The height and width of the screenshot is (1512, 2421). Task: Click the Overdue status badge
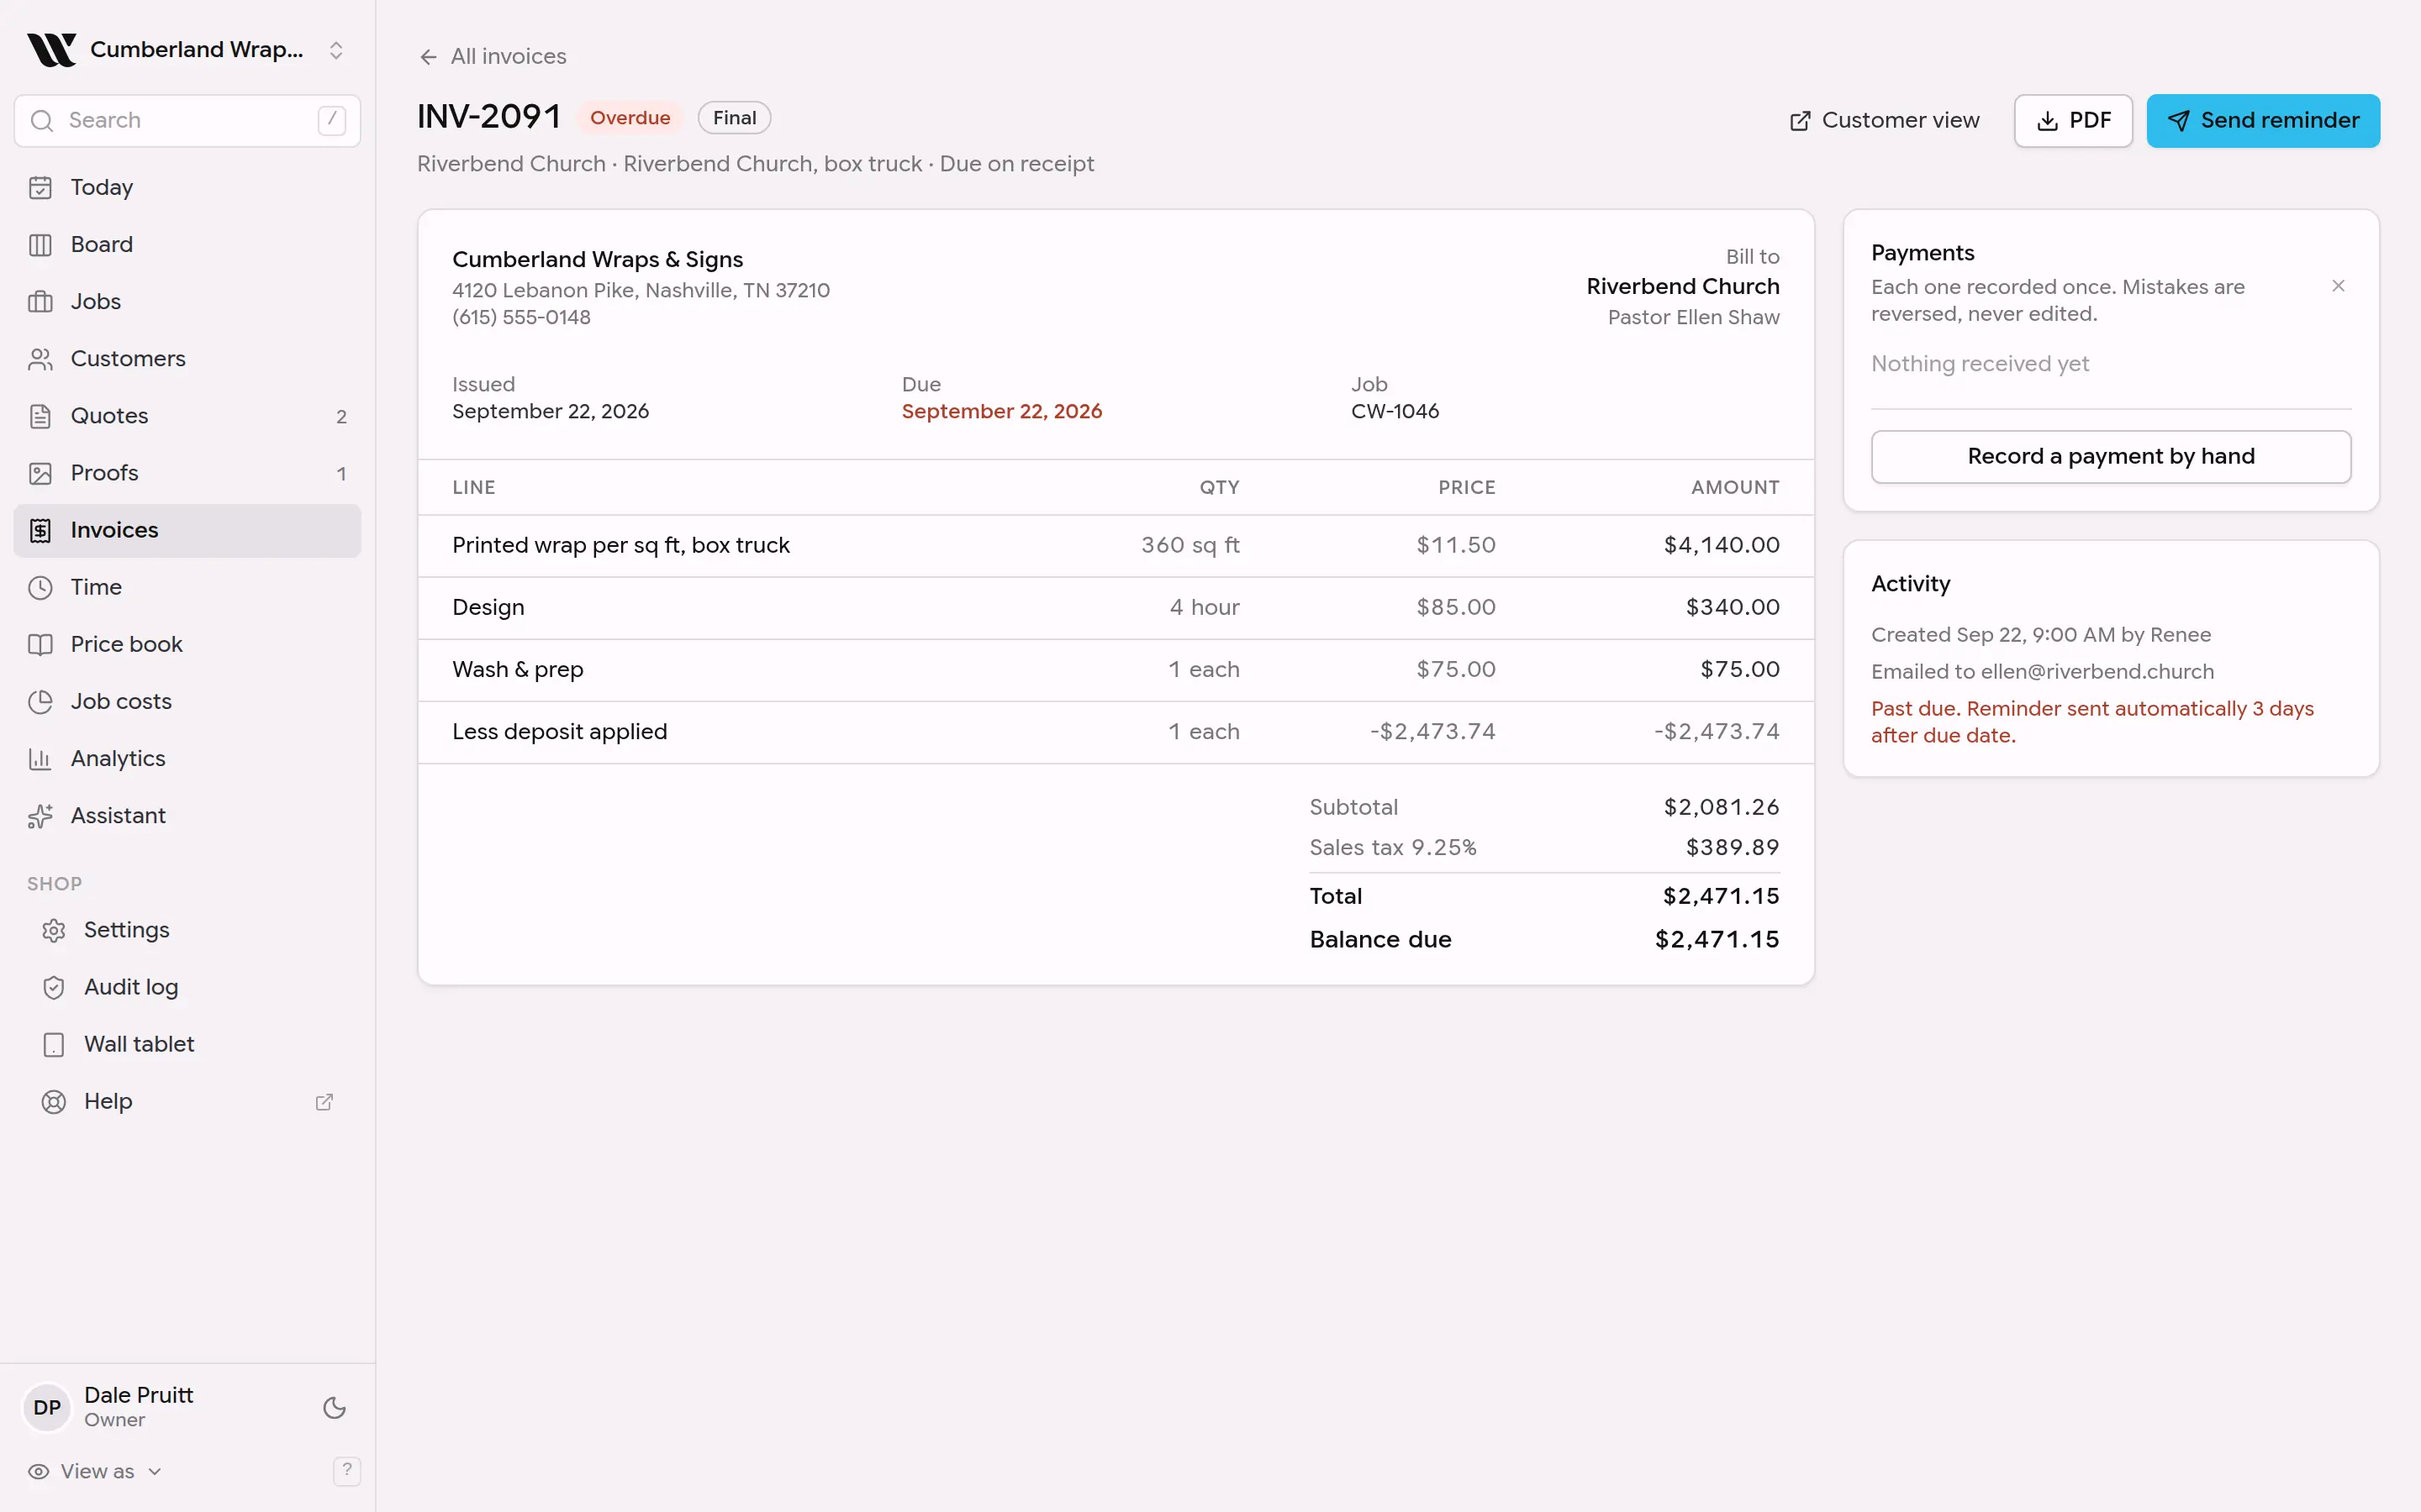pyautogui.click(x=630, y=118)
